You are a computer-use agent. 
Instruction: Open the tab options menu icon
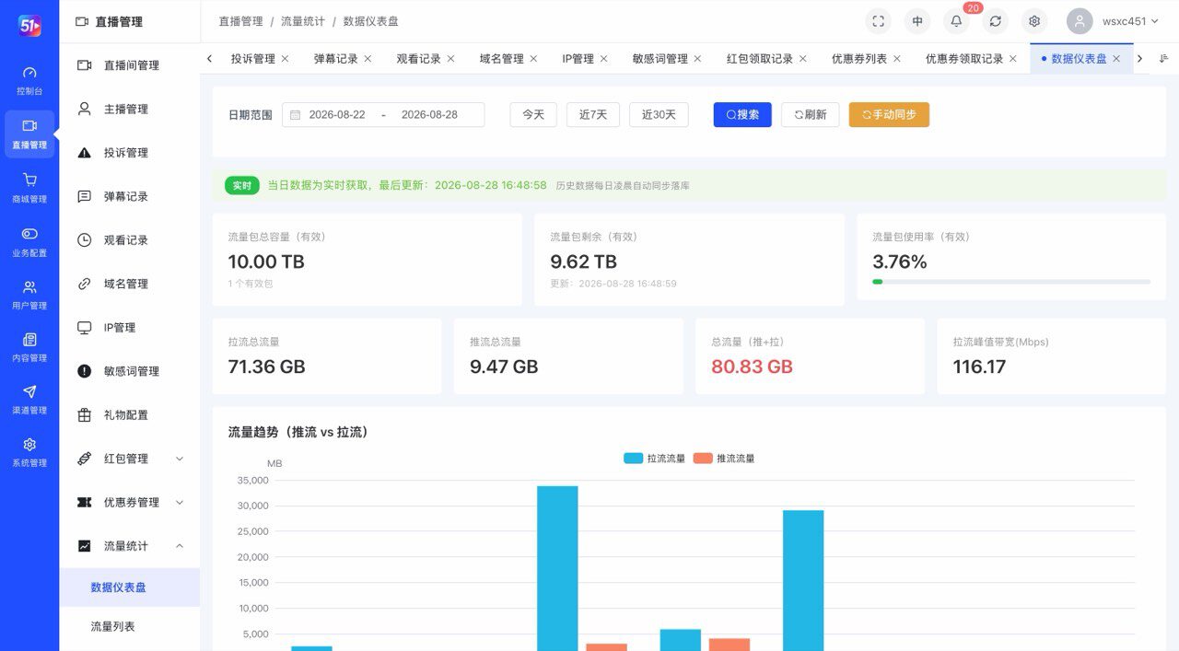tap(1163, 58)
